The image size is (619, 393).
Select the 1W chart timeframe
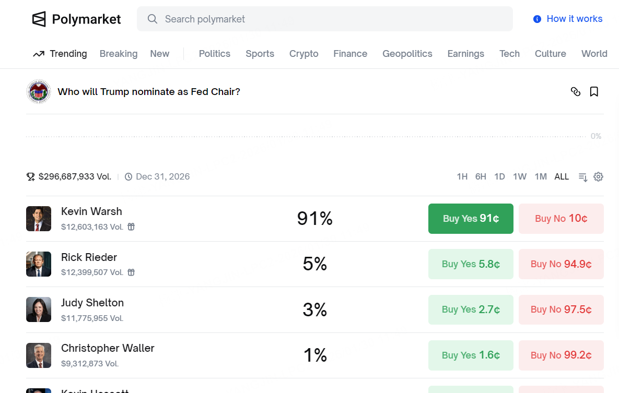(x=519, y=177)
